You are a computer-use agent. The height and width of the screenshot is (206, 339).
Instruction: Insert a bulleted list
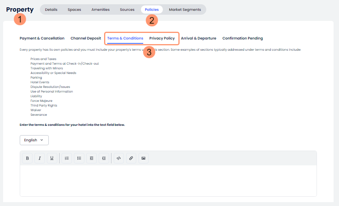79,158
